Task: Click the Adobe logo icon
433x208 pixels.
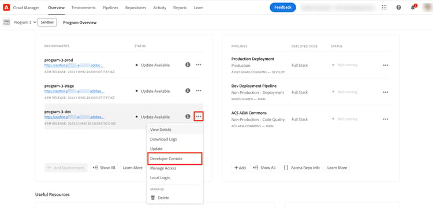Action: tap(6, 7)
